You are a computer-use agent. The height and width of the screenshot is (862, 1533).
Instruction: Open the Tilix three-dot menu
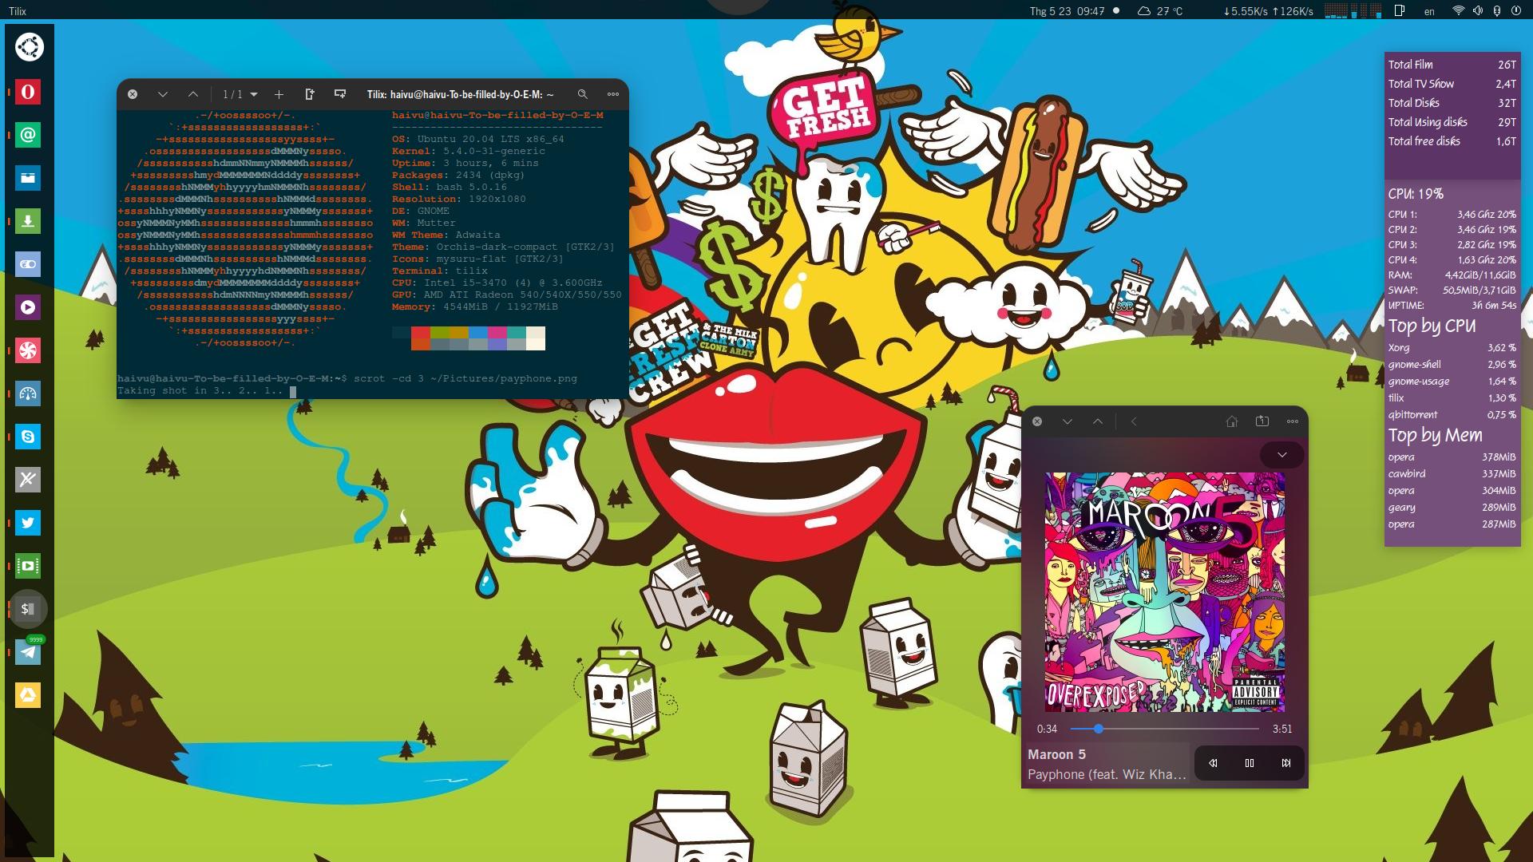pos(613,94)
